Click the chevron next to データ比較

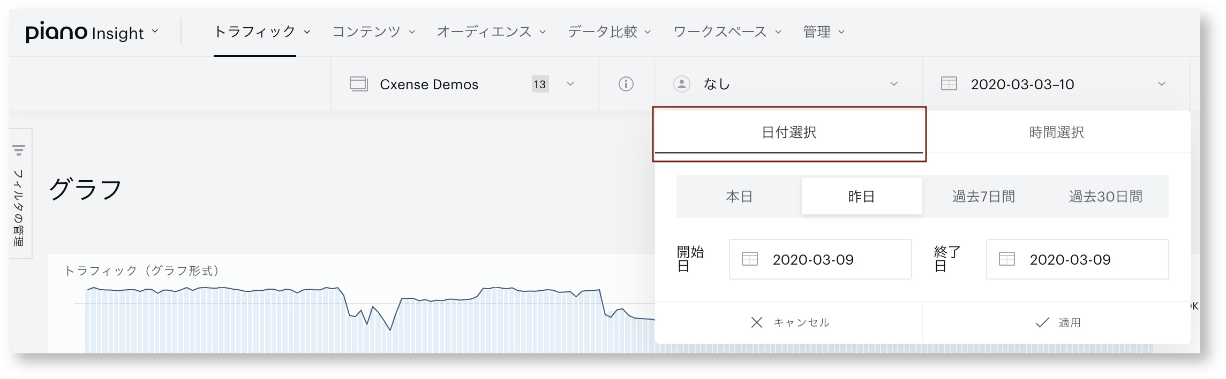[647, 32]
